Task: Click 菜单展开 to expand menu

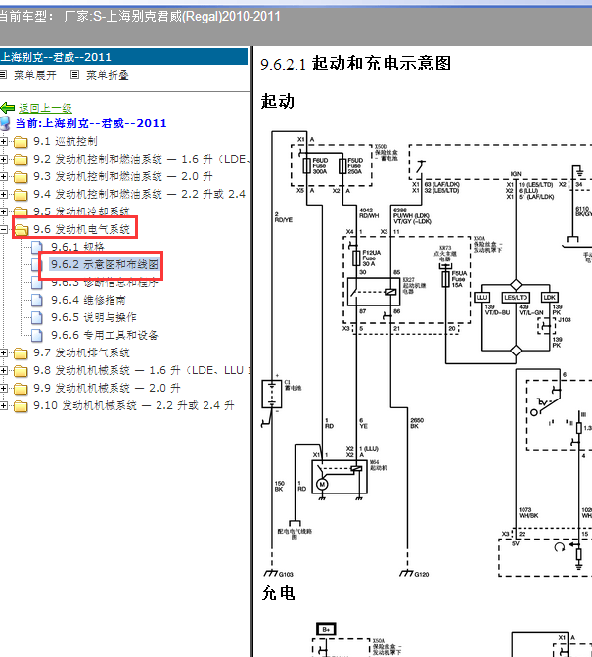Action: point(35,75)
